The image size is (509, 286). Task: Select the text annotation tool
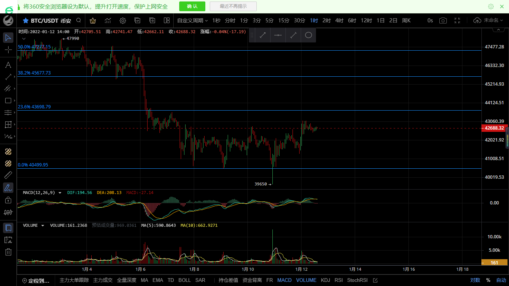pyautogui.click(x=8, y=65)
